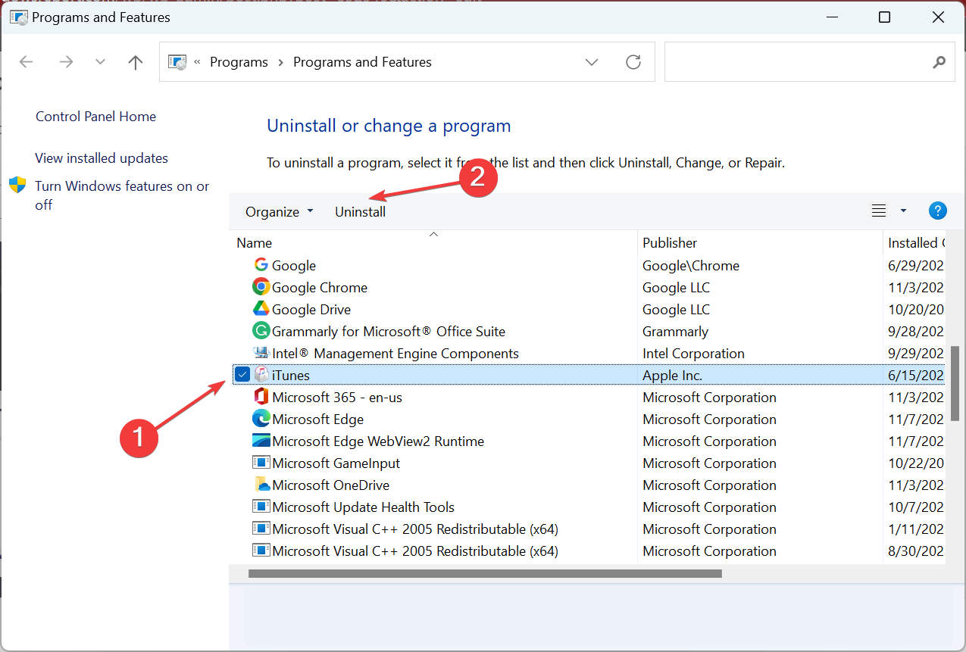The width and height of the screenshot is (966, 652).
Task: Open View installed updates
Action: [102, 158]
